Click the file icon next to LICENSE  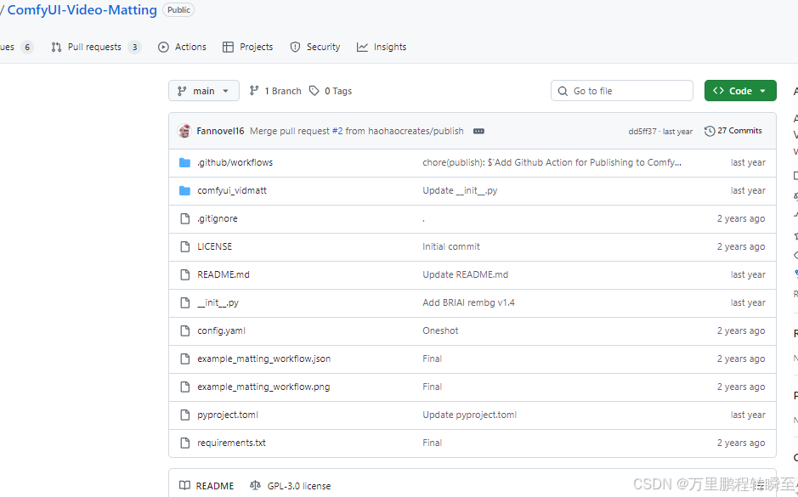185,246
